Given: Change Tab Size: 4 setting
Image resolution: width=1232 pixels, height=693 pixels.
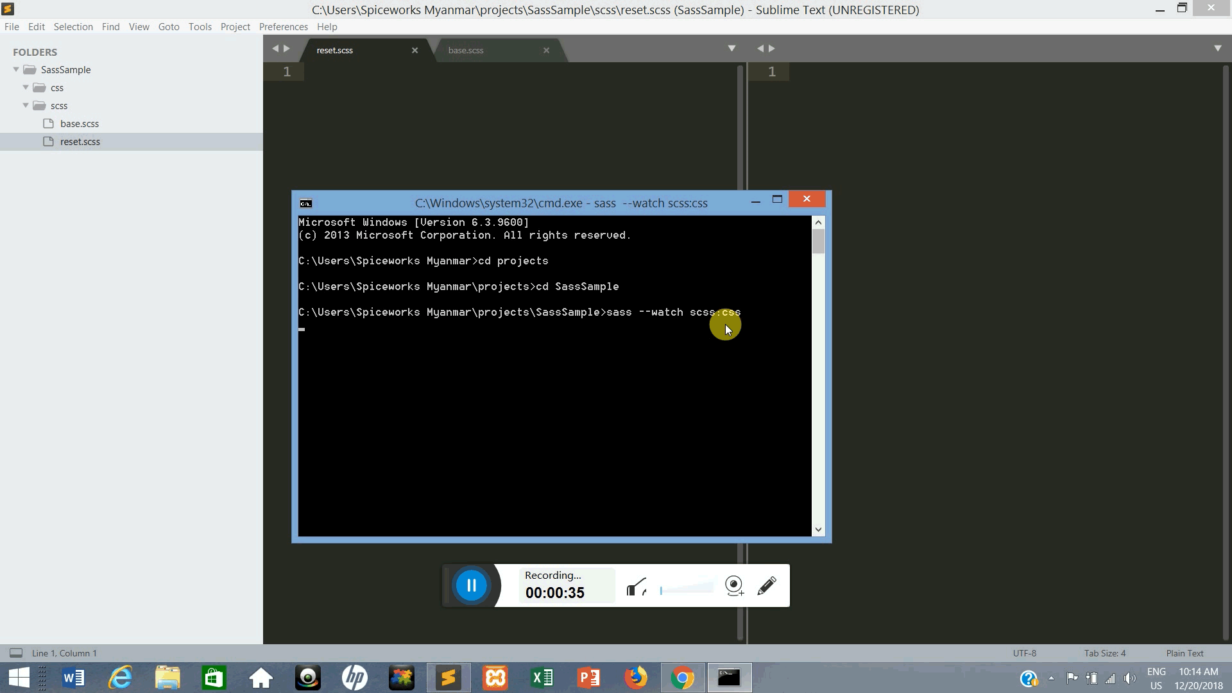Looking at the screenshot, I should (1104, 653).
